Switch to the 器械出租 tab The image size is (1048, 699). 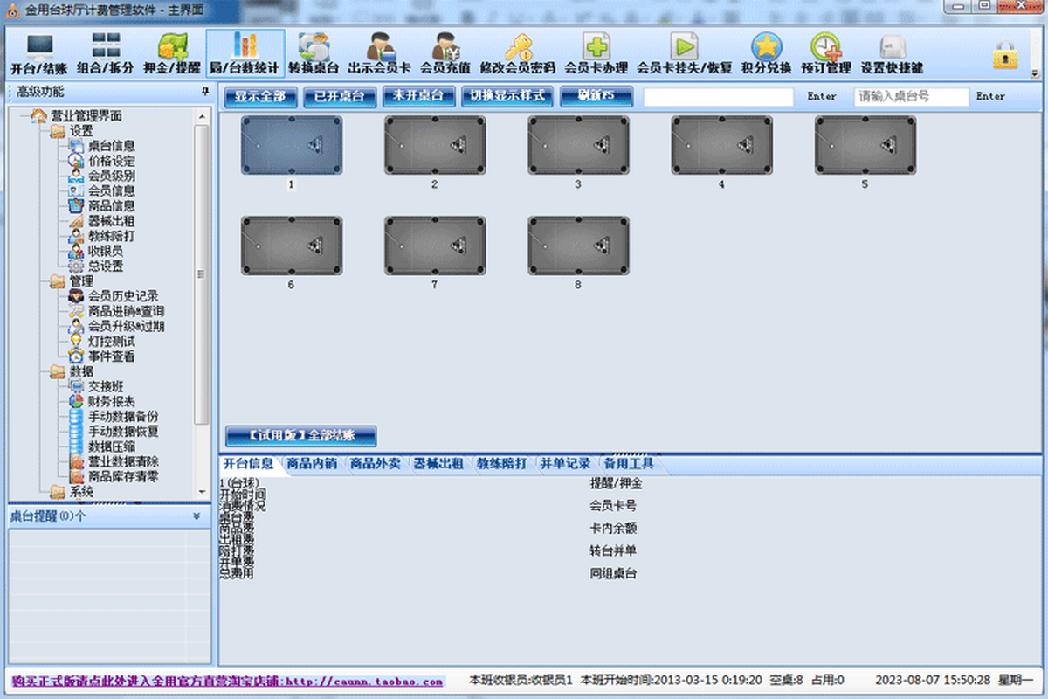[438, 464]
